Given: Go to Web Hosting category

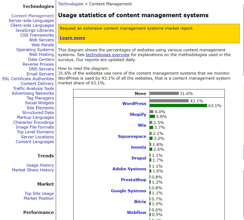Looking at the screenshot, I should point(42,55).
